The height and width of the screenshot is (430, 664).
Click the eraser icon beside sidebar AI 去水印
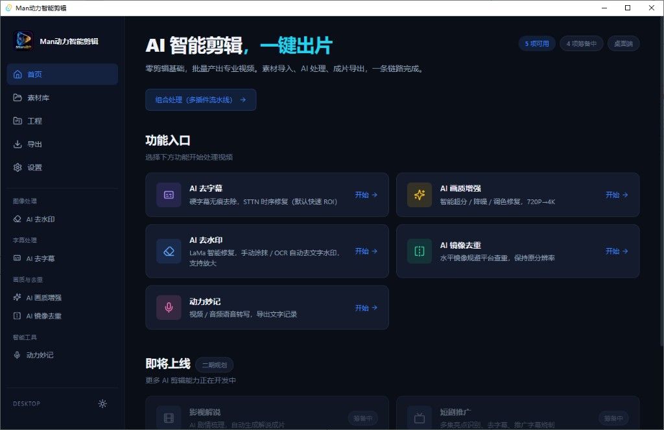click(x=17, y=219)
